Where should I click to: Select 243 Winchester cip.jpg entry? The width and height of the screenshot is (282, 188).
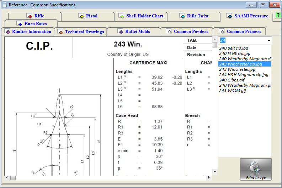[x=245, y=64]
